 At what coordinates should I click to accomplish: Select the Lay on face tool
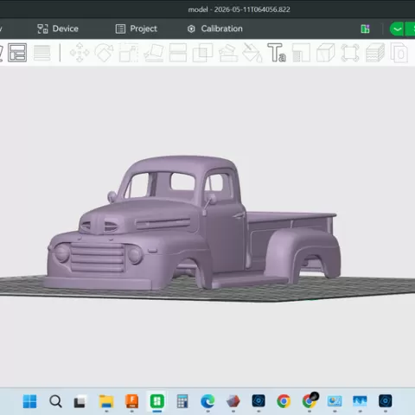pos(154,53)
